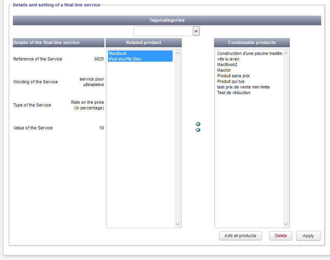Viewport: 330px width, 260px height.
Task: Click the fieldset title "Details and setting"
Action: tap(57, 5)
